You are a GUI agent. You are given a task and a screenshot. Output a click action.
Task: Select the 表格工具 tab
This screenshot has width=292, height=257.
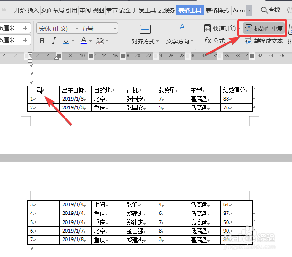tap(190, 10)
